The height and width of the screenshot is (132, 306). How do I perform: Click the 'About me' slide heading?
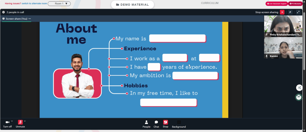pos(76,34)
